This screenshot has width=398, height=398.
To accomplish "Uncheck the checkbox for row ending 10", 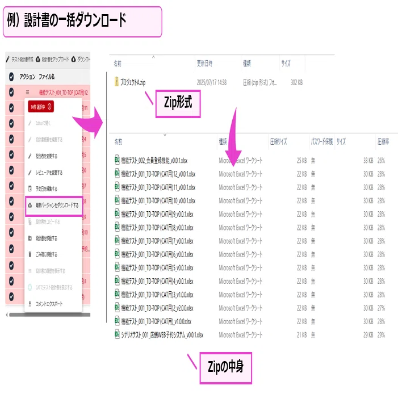I will click(x=11, y=232).
